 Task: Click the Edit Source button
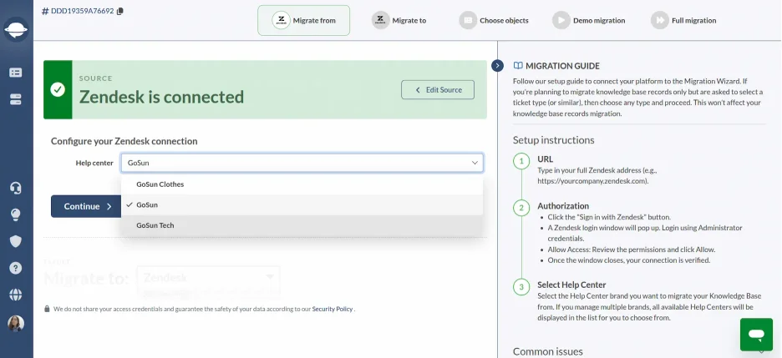(438, 89)
